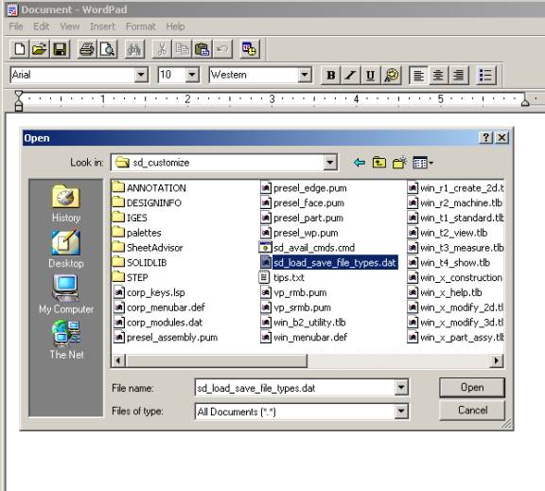Open the Help menu
The height and width of the screenshot is (491, 545).
coord(175,26)
